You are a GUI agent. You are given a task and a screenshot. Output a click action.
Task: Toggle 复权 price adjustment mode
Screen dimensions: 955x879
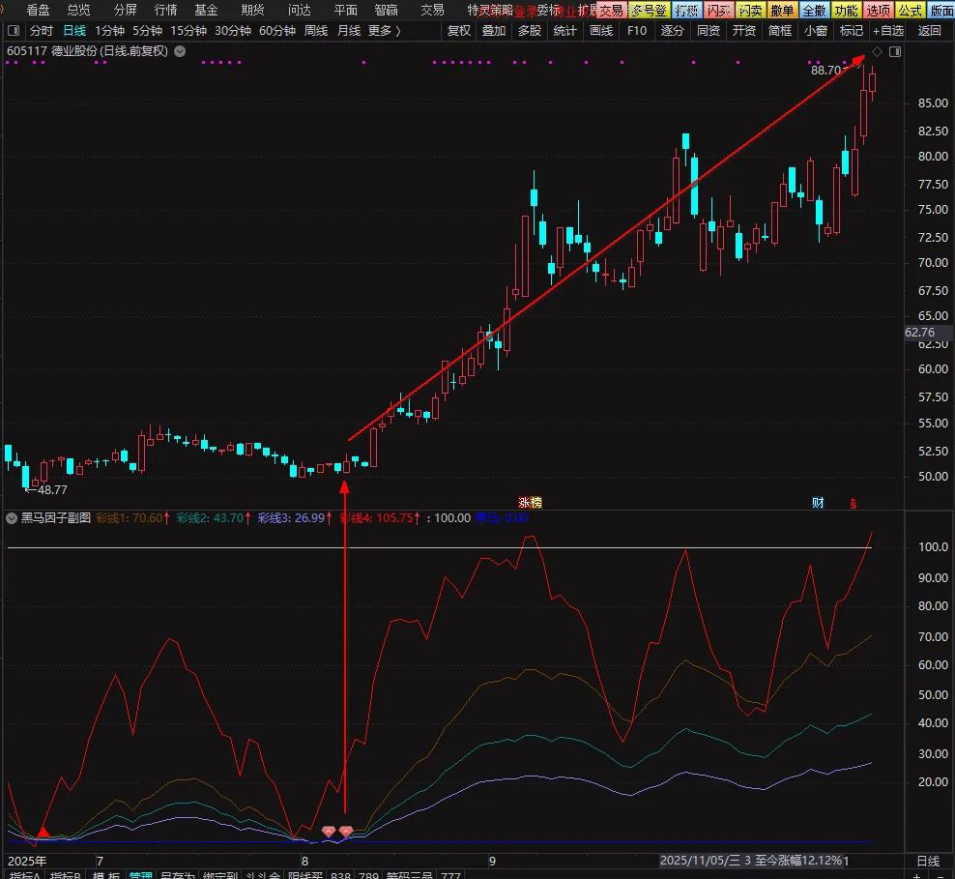point(459,31)
